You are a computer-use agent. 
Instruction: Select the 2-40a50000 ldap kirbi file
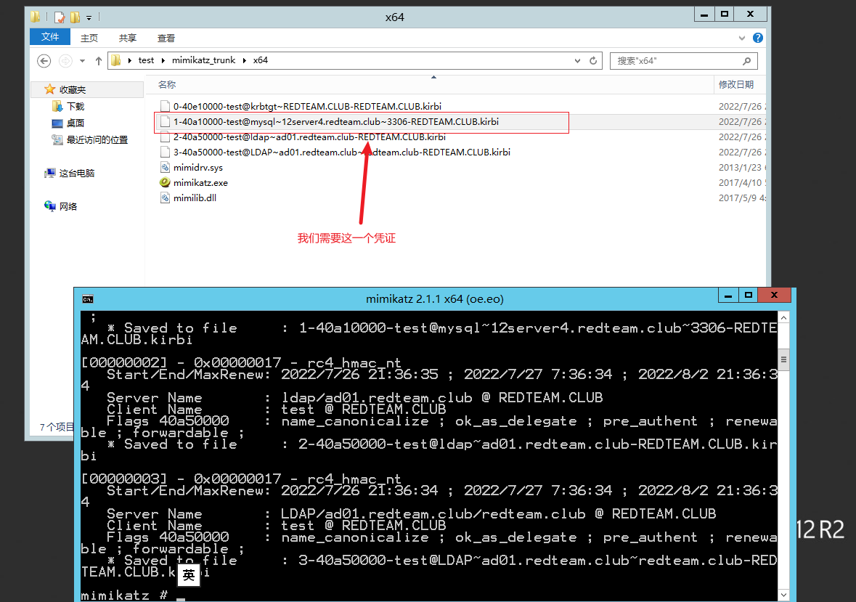(309, 137)
